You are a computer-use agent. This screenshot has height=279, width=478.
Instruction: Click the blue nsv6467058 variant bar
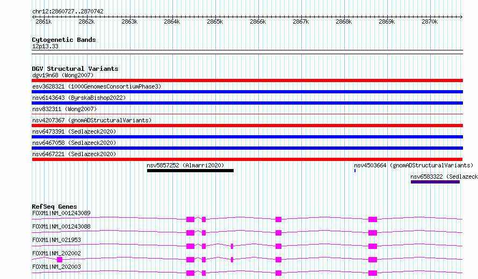247,148
